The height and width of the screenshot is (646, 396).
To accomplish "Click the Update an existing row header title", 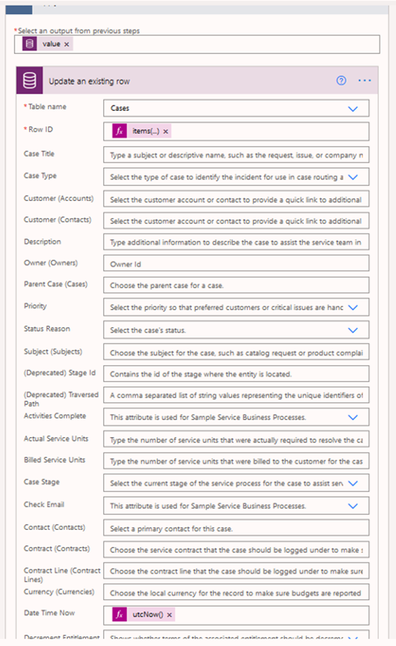I will (x=89, y=81).
